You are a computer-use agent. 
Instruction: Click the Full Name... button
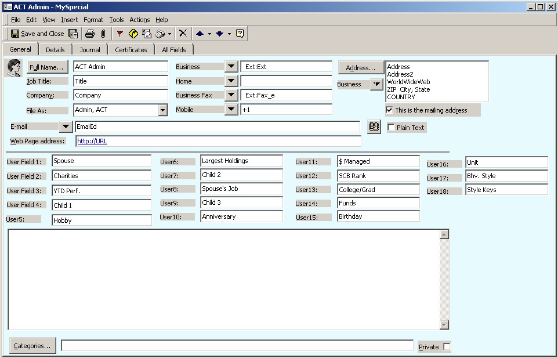click(x=47, y=67)
